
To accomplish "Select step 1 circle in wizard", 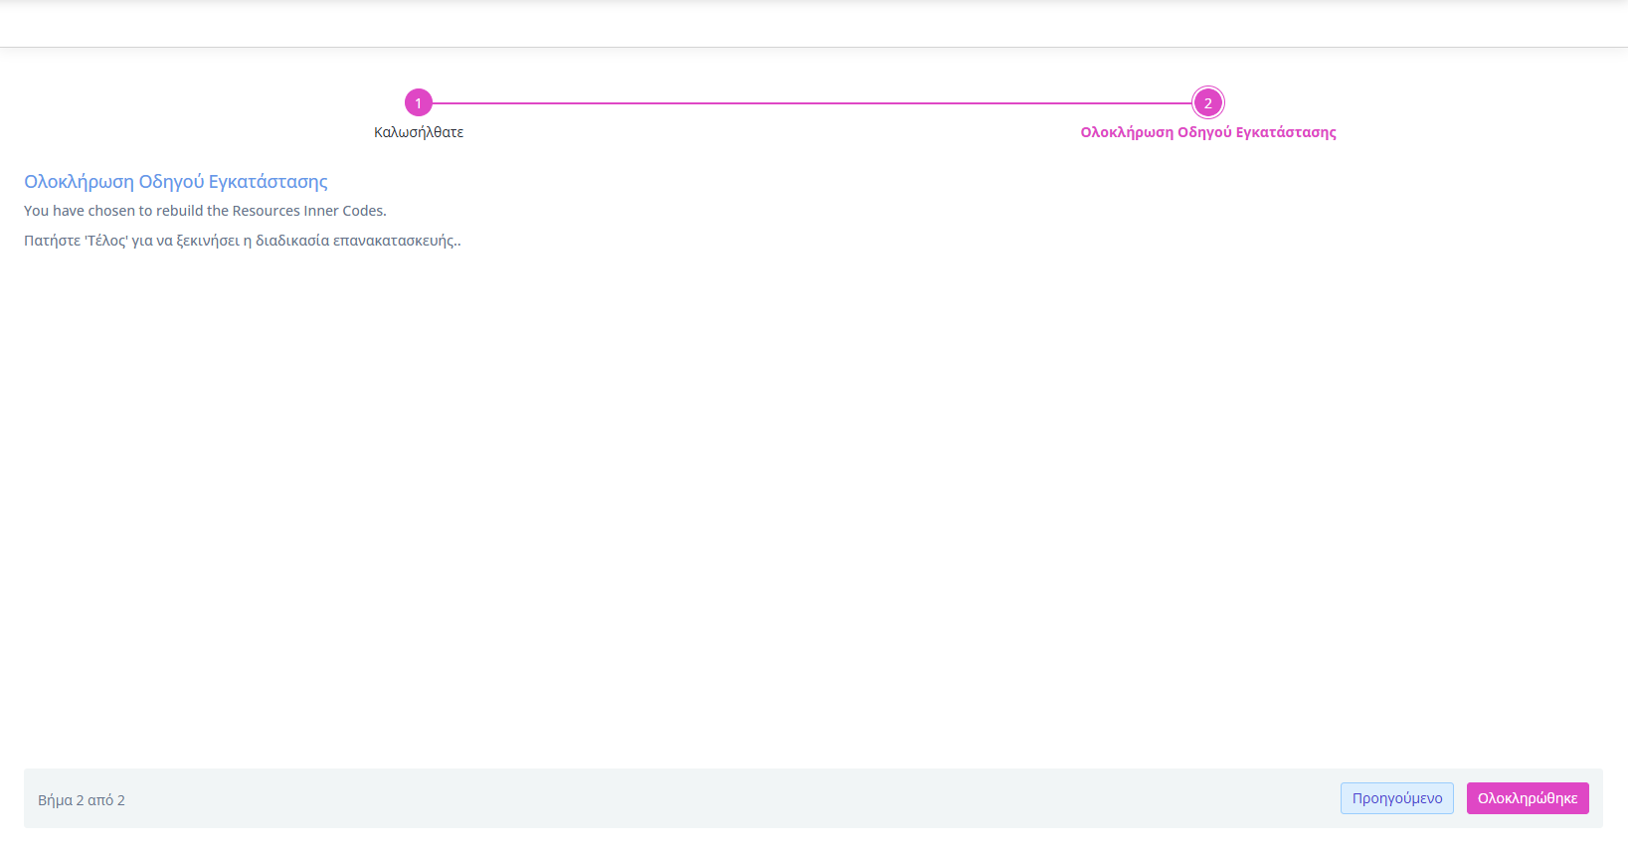I will (419, 102).
